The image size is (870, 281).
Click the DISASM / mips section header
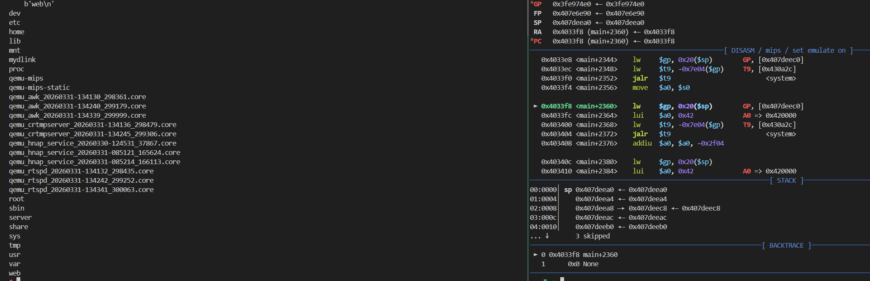pos(788,51)
